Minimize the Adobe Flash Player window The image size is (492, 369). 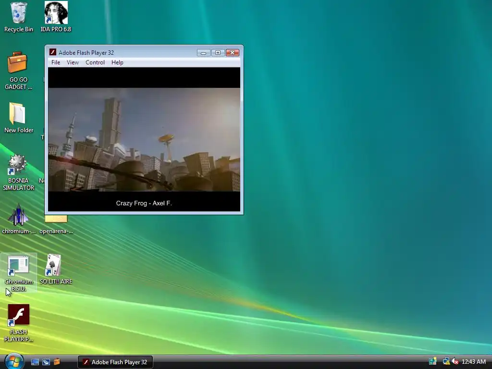tap(203, 53)
